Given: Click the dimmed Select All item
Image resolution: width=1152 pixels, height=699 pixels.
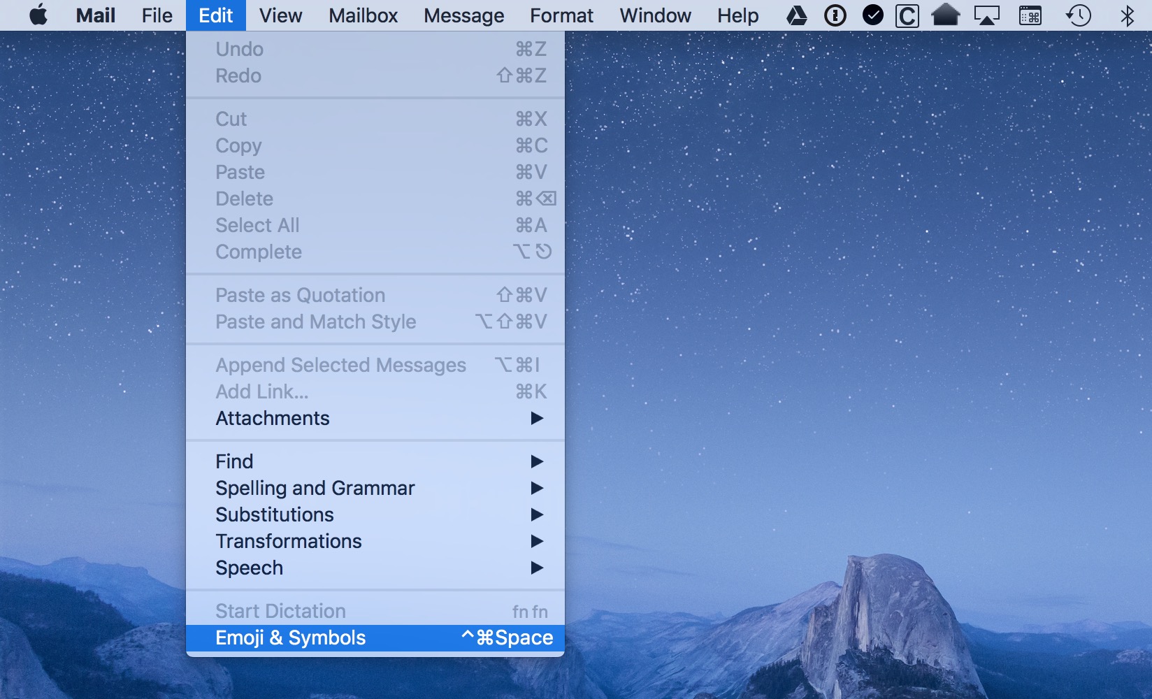Looking at the screenshot, I should (375, 225).
